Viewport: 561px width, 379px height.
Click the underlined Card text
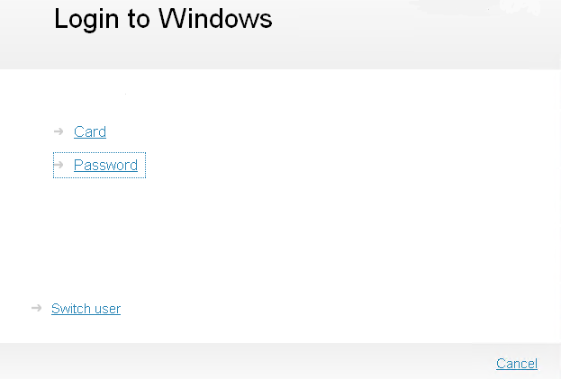click(x=90, y=131)
